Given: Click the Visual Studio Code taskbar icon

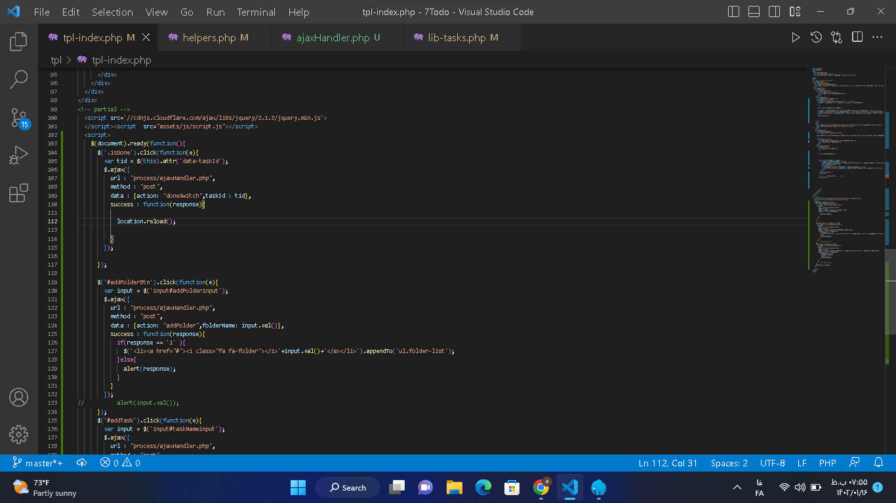Looking at the screenshot, I should tap(570, 487).
